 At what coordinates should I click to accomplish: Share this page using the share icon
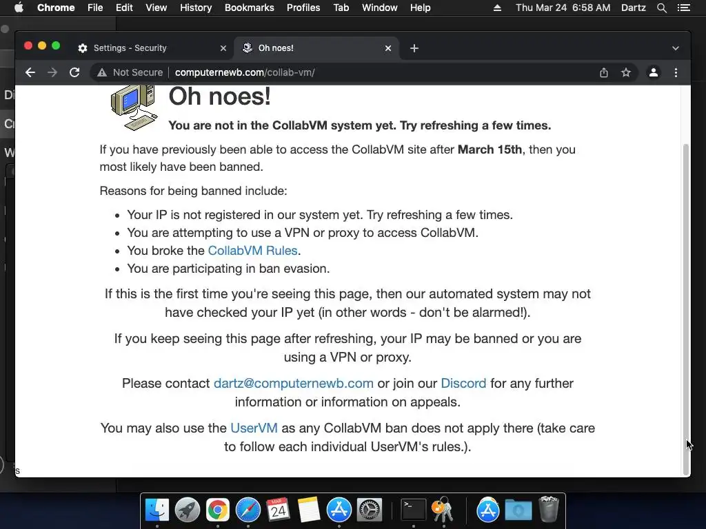(x=604, y=72)
